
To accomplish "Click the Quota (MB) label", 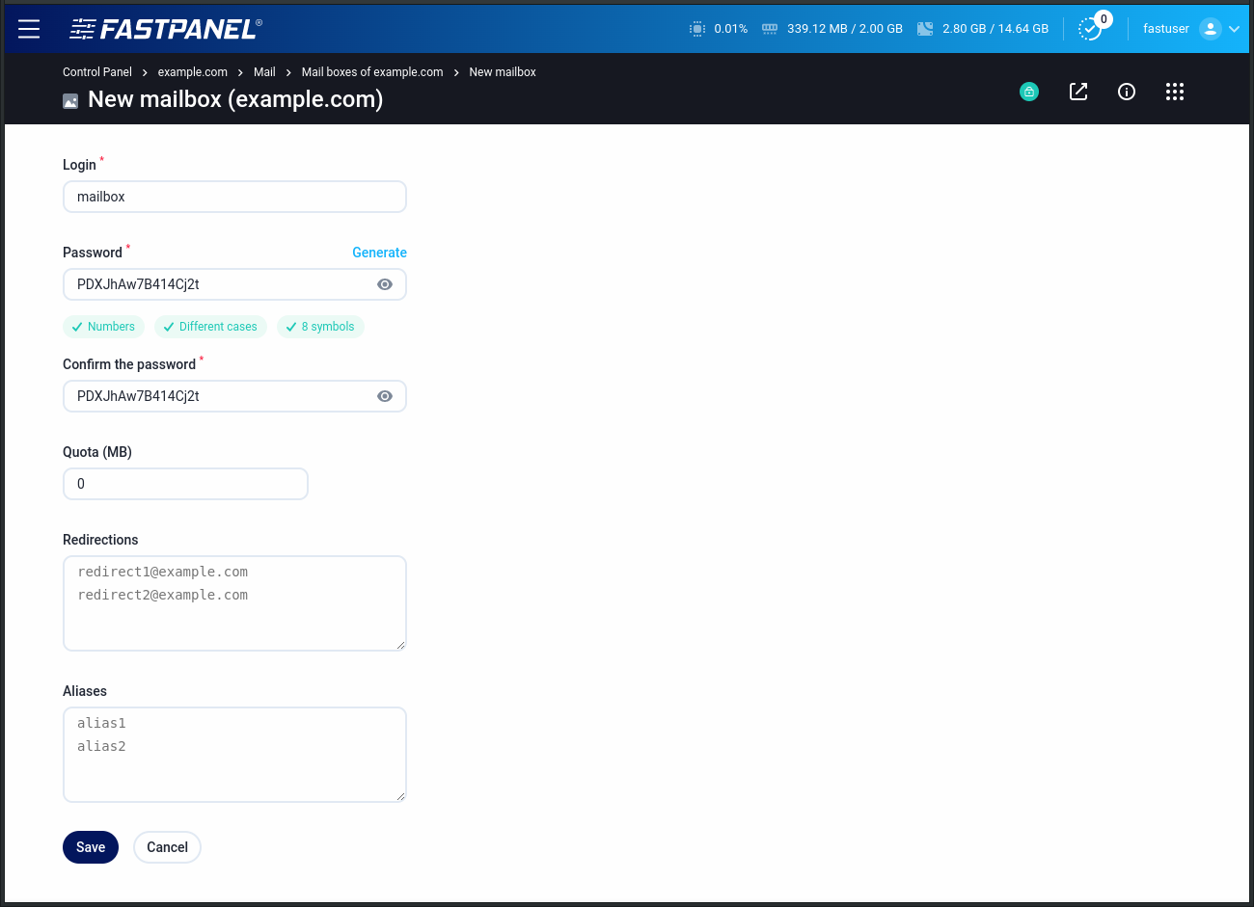I will pos(97,452).
